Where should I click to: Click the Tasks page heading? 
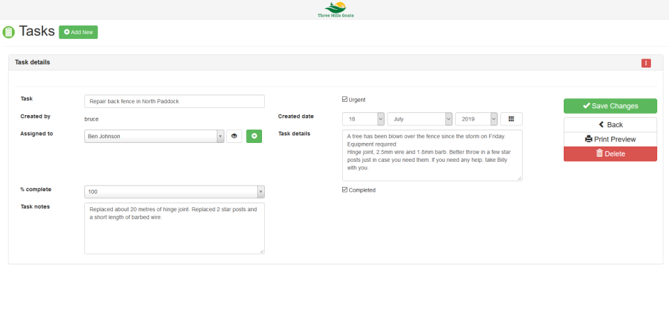tap(37, 31)
